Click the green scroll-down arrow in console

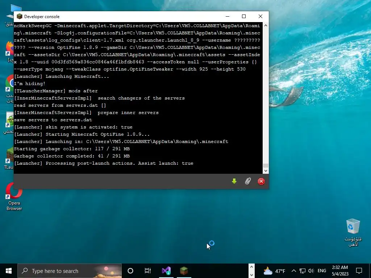coord(234,181)
